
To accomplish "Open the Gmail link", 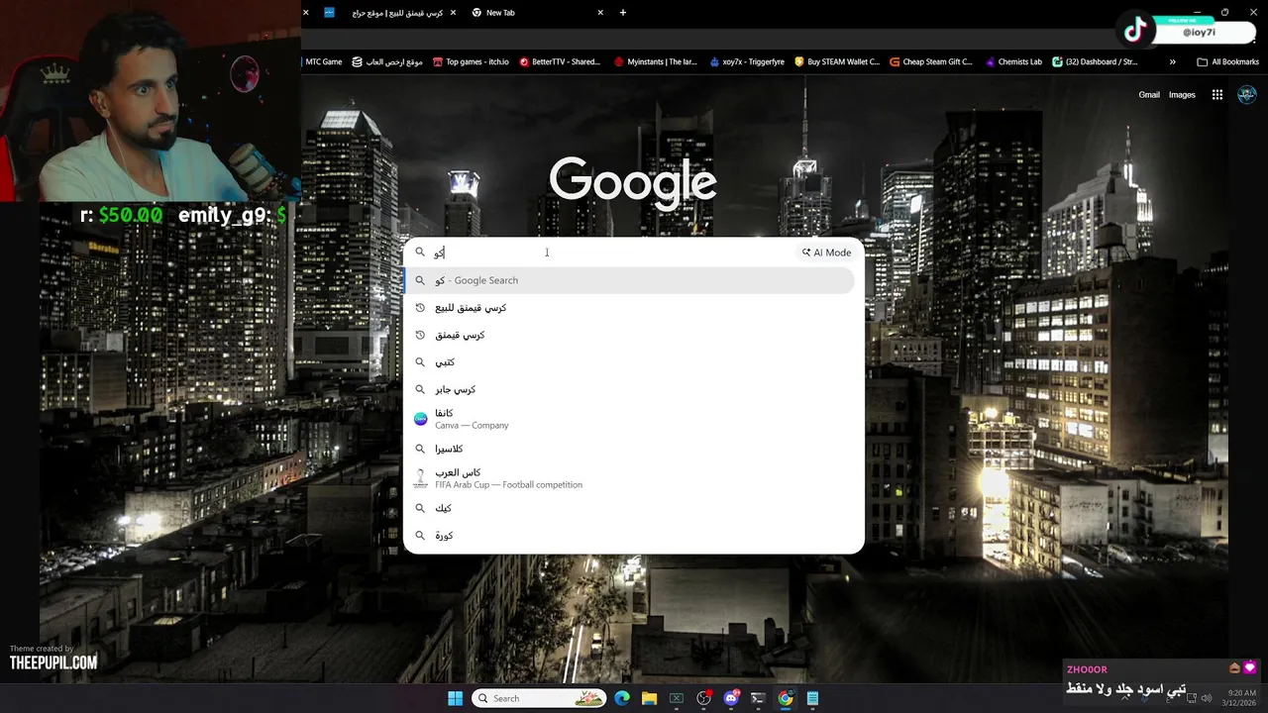I will (x=1149, y=95).
